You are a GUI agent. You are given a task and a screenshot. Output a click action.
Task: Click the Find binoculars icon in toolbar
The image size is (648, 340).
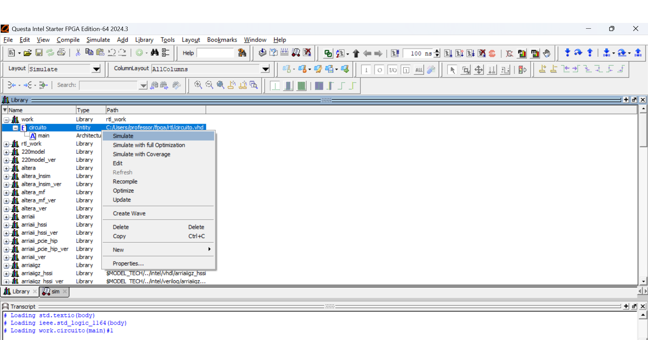[155, 53]
